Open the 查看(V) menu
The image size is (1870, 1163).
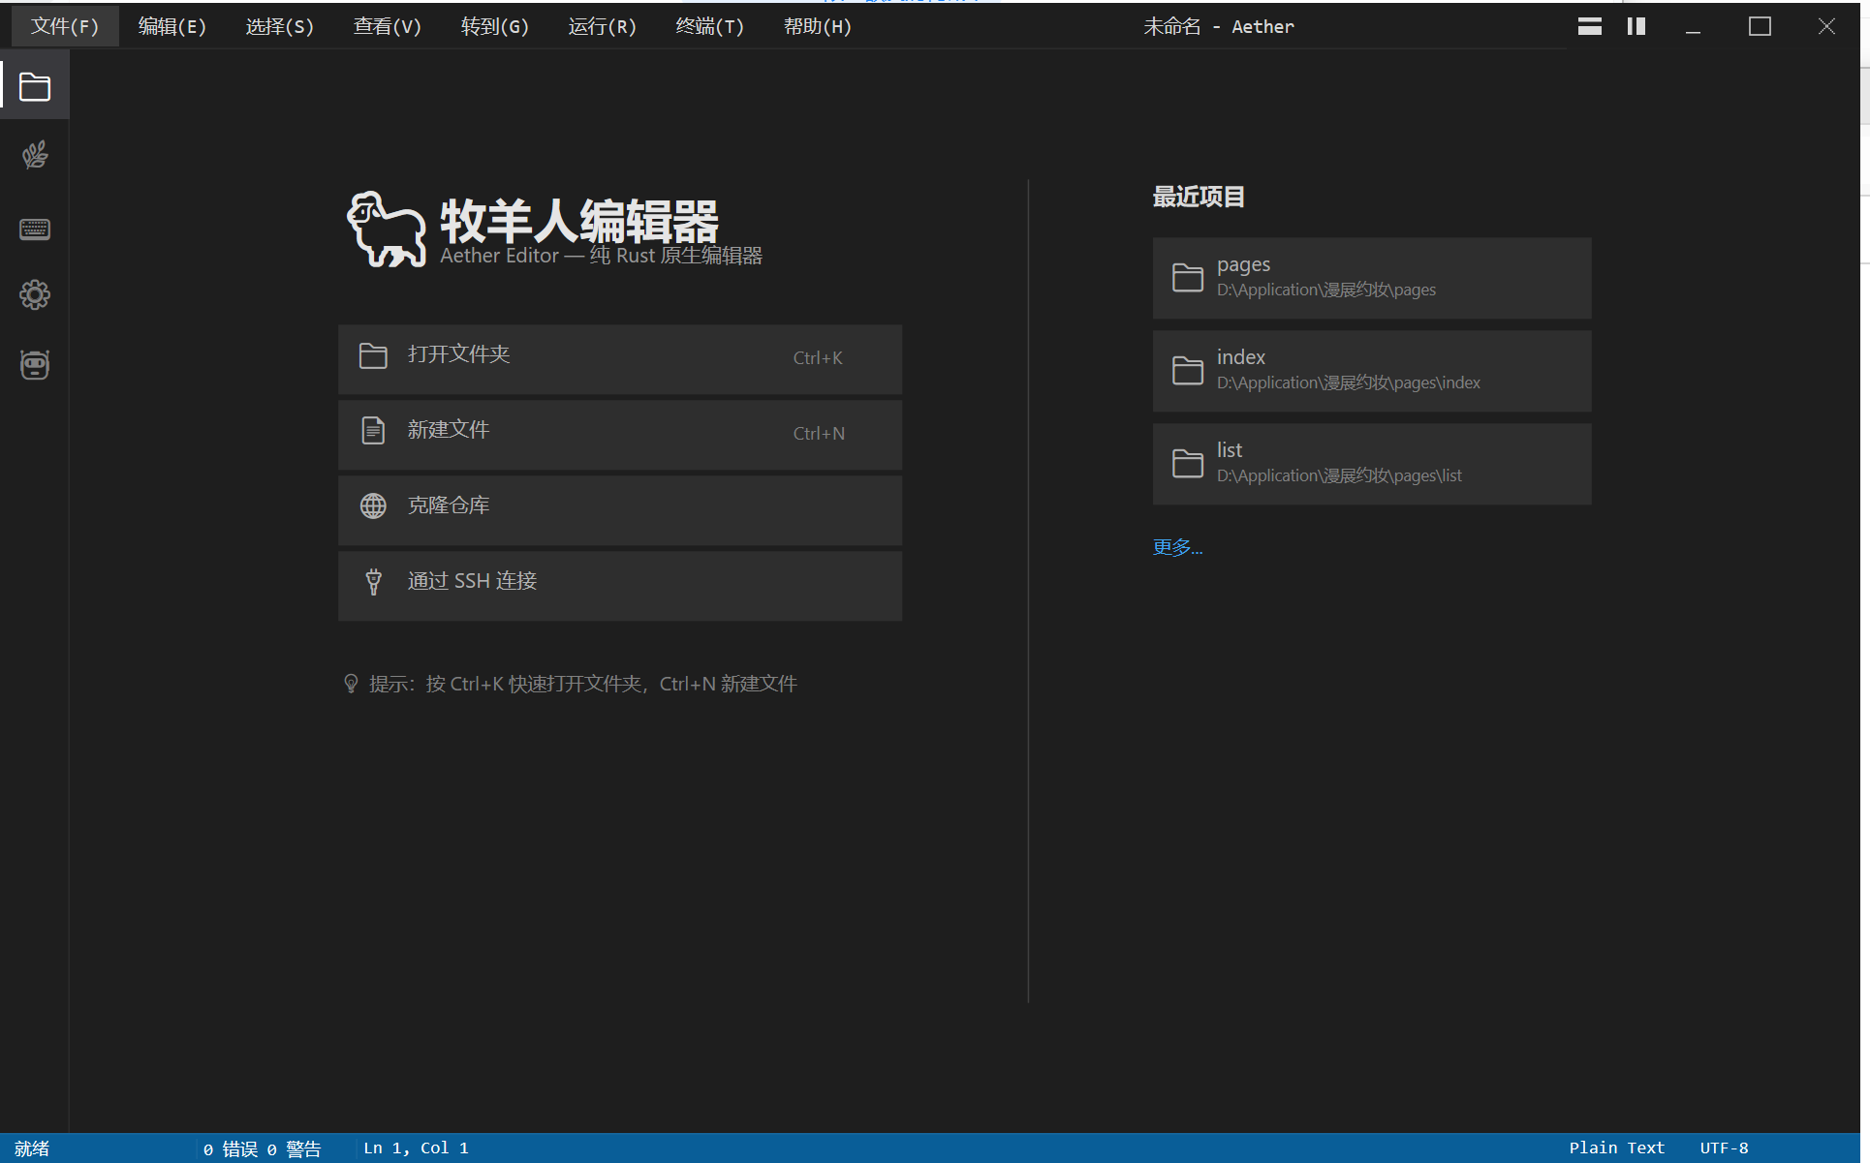(388, 26)
